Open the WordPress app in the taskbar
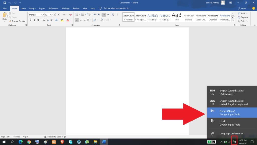The height and width of the screenshot is (145, 257). pos(79,142)
